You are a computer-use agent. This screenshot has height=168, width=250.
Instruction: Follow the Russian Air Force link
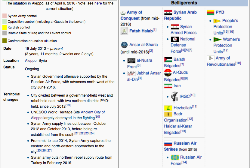pos(186,160)
